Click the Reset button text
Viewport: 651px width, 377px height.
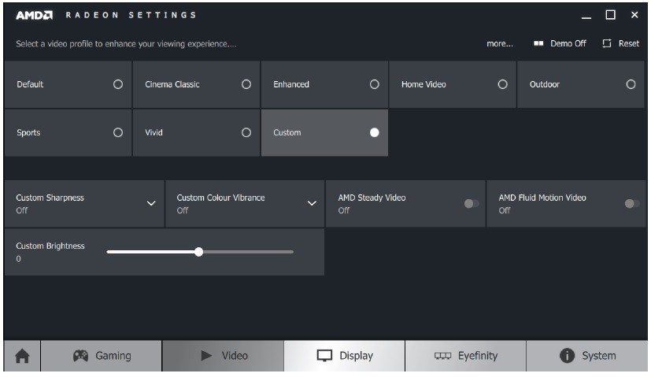(x=629, y=43)
